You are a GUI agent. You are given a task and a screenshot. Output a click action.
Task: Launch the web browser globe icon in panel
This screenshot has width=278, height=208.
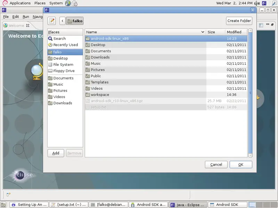point(68,3)
